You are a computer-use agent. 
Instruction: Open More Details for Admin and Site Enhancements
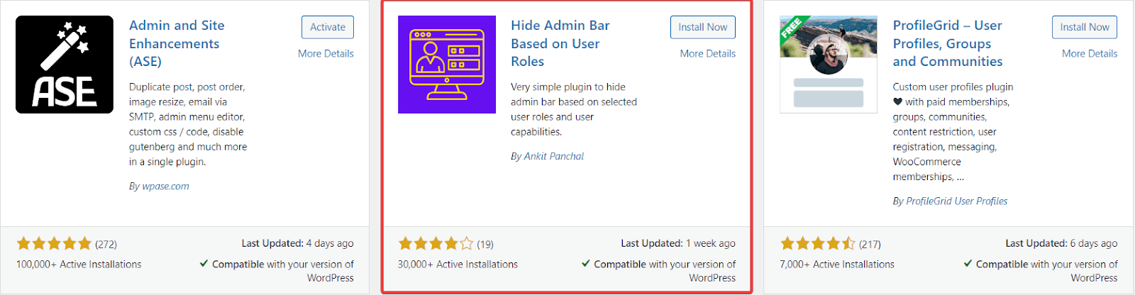pos(326,53)
